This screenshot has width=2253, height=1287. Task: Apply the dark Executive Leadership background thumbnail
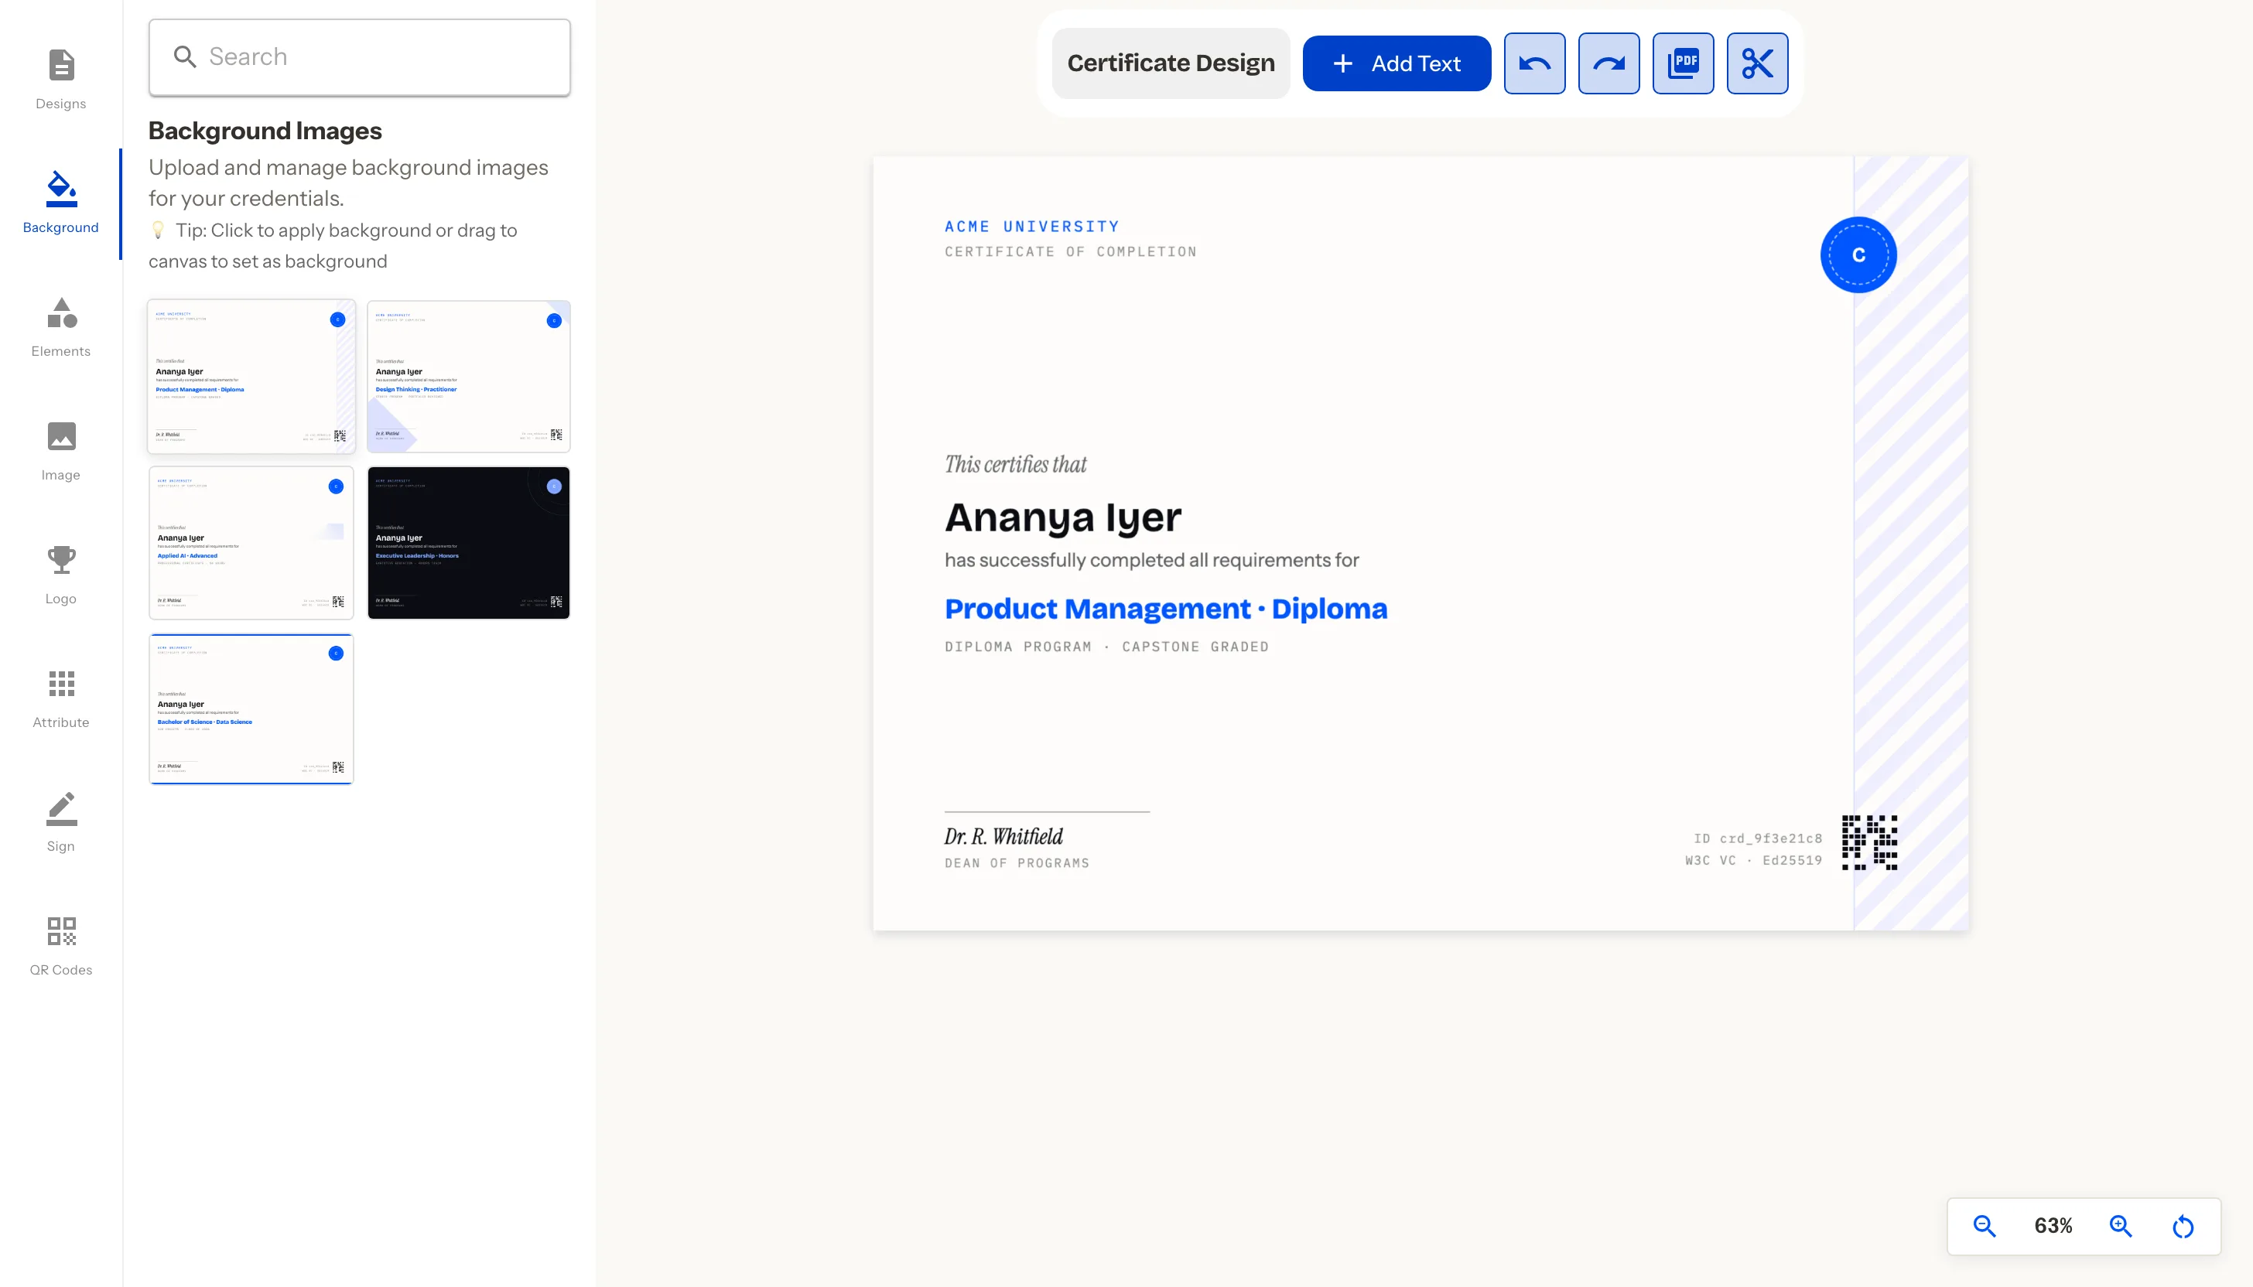(469, 543)
